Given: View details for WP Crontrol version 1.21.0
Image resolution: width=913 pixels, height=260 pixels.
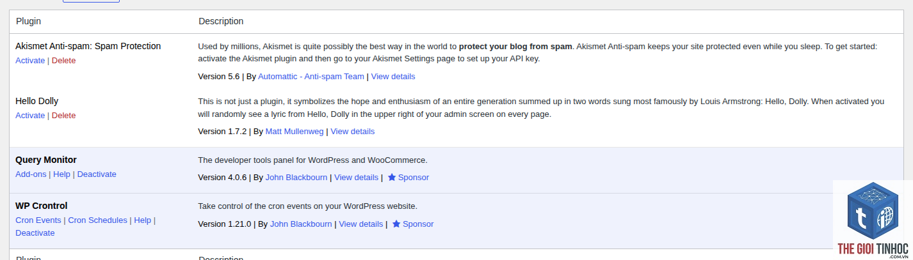Looking at the screenshot, I should pyautogui.click(x=361, y=224).
